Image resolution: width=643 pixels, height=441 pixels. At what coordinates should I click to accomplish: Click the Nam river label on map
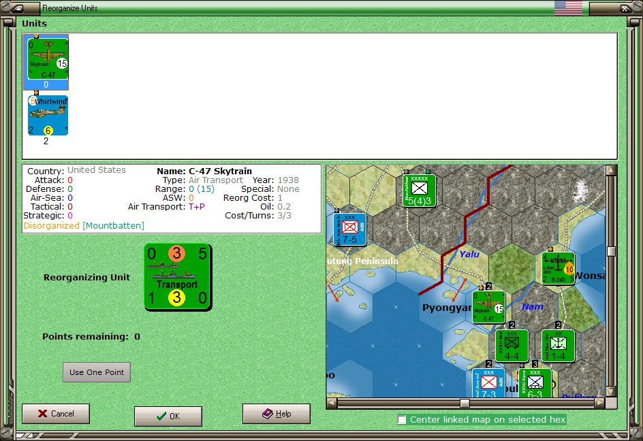[x=532, y=306]
